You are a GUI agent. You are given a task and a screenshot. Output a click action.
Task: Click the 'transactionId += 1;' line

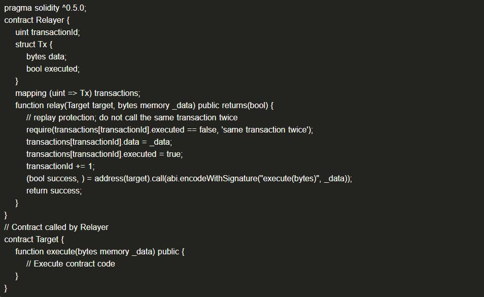(x=60, y=167)
